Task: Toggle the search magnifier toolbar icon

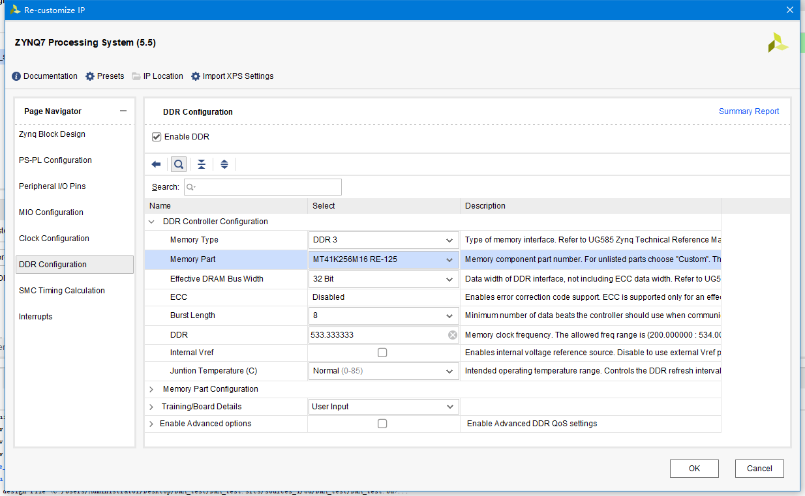Action: (x=179, y=164)
